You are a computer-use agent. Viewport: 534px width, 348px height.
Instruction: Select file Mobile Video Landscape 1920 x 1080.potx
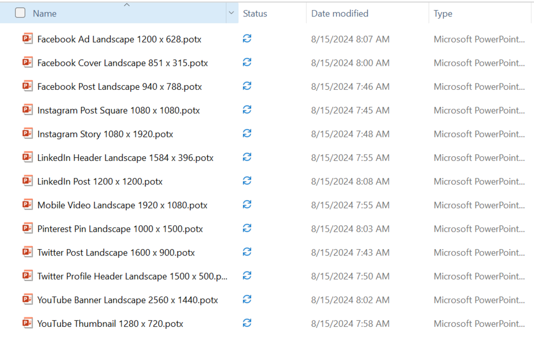[122, 205]
